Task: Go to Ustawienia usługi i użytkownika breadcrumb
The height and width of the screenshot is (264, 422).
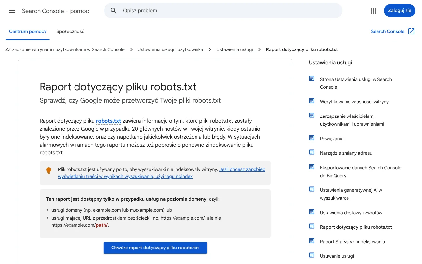Action: pyautogui.click(x=170, y=49)
